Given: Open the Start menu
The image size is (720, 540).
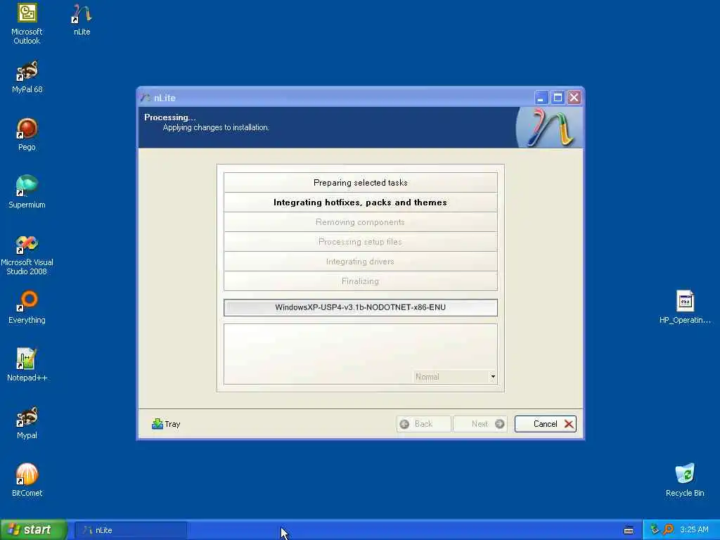Looking at the screenshot, I should [x=34, y=529].
